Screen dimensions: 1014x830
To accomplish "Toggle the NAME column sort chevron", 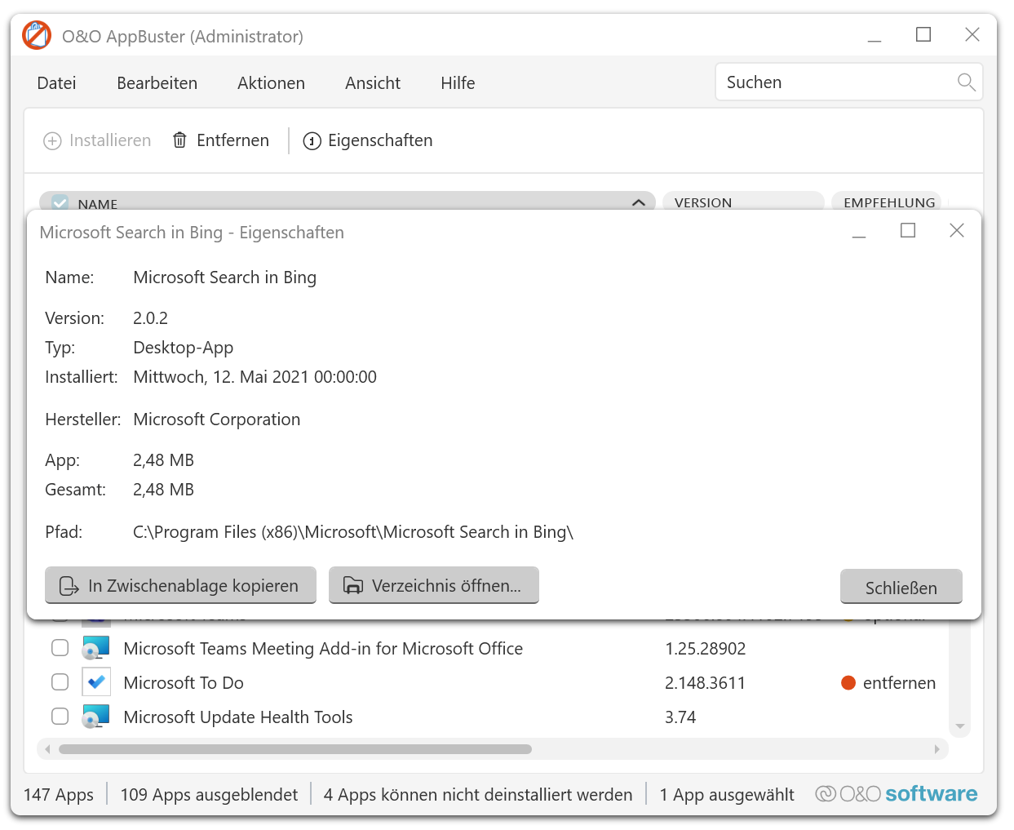I will (639, 202).
